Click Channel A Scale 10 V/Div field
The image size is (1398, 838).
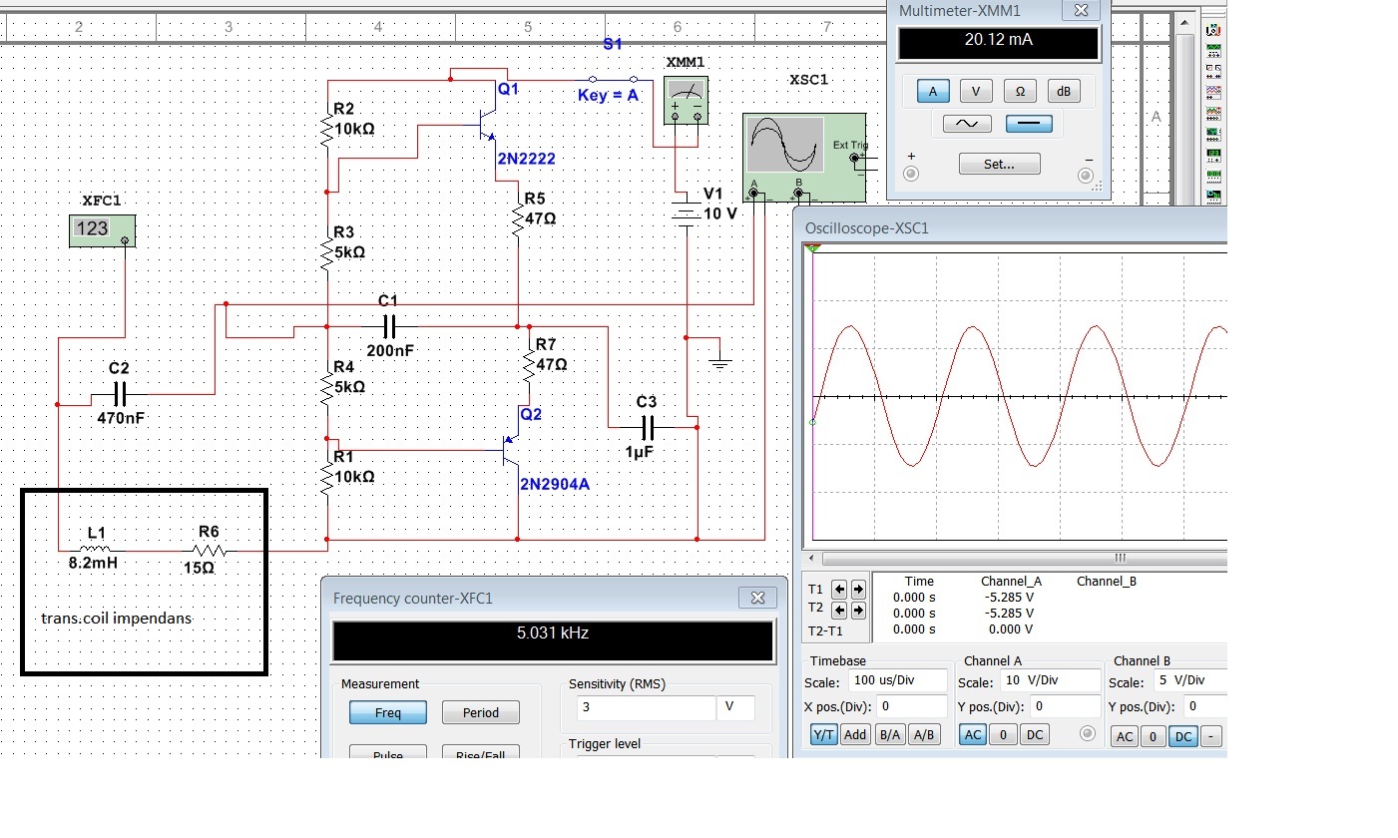coord(1050,681)
